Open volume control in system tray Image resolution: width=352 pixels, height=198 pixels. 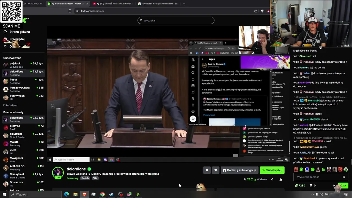(321, 194)
